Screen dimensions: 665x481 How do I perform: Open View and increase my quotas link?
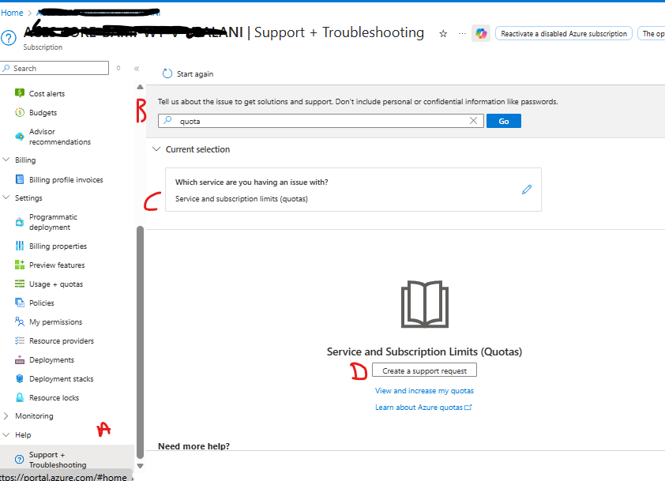point(424,391)
